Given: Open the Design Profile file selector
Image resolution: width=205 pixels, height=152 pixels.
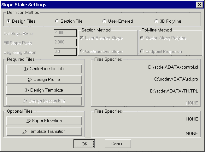Looking at the screenshot, I should tap(44, 79).
